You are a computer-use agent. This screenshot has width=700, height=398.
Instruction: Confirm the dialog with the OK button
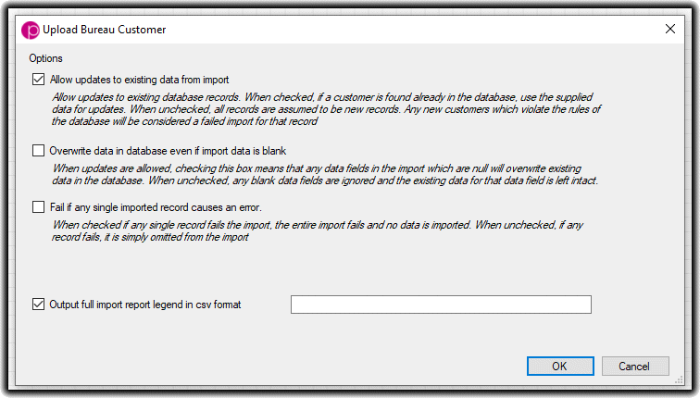(x=559, y=366)
